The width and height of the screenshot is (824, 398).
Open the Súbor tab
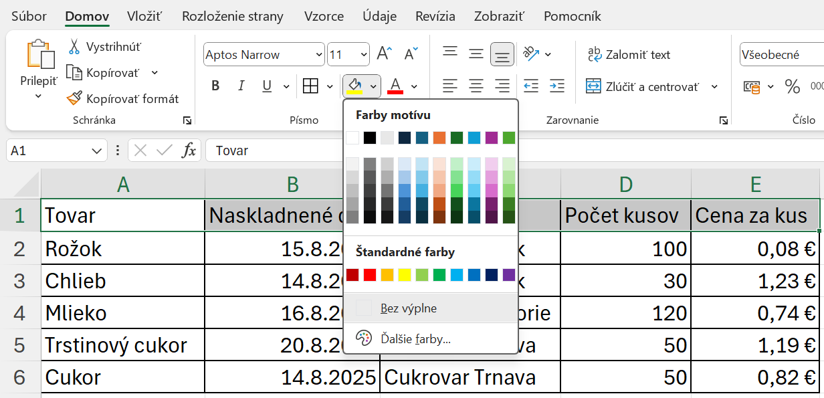coord(28,16)
